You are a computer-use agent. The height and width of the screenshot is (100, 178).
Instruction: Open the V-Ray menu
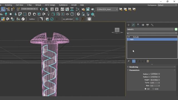(x=29, y=5)
